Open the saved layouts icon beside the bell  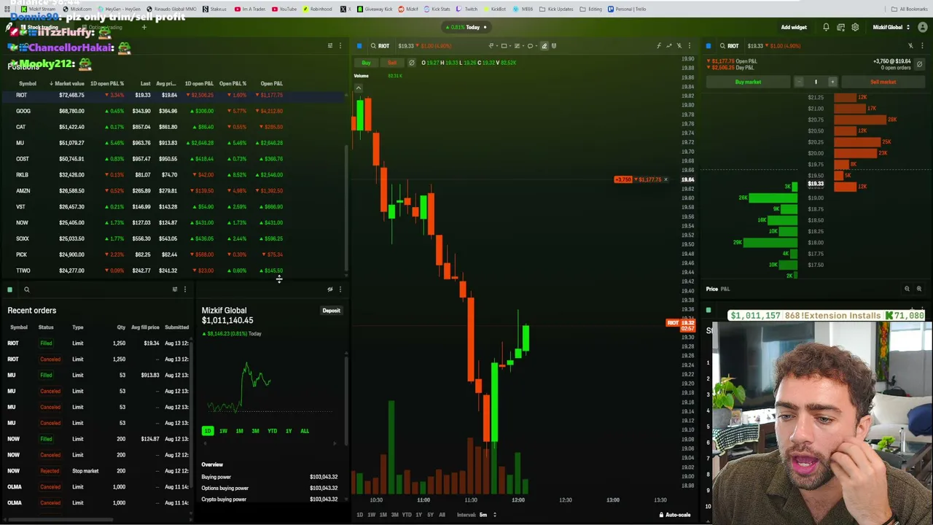pos(840,28)
